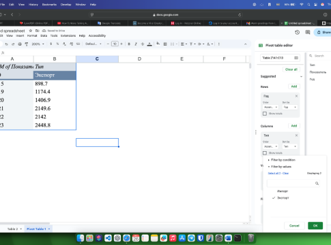Image resolution: width=331 pixels, height=245 pixels.
Task: Open the font family Default dropdown
Action: click(x=93, y=44)
